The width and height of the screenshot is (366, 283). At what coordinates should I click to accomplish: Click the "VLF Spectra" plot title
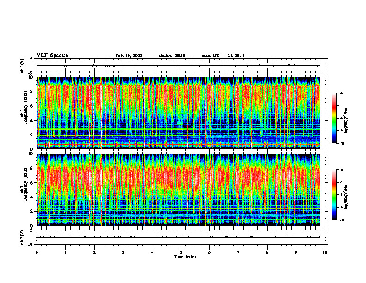tap(52, 55)
